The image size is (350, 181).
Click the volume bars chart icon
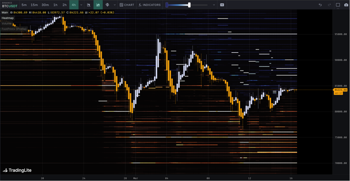click(x=98, y=5)
